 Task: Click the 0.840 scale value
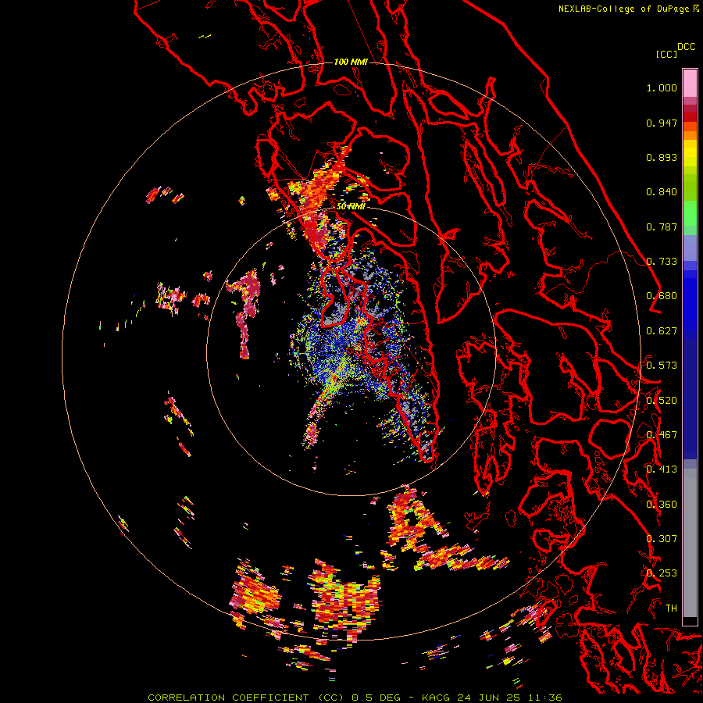tap(662, 192)
